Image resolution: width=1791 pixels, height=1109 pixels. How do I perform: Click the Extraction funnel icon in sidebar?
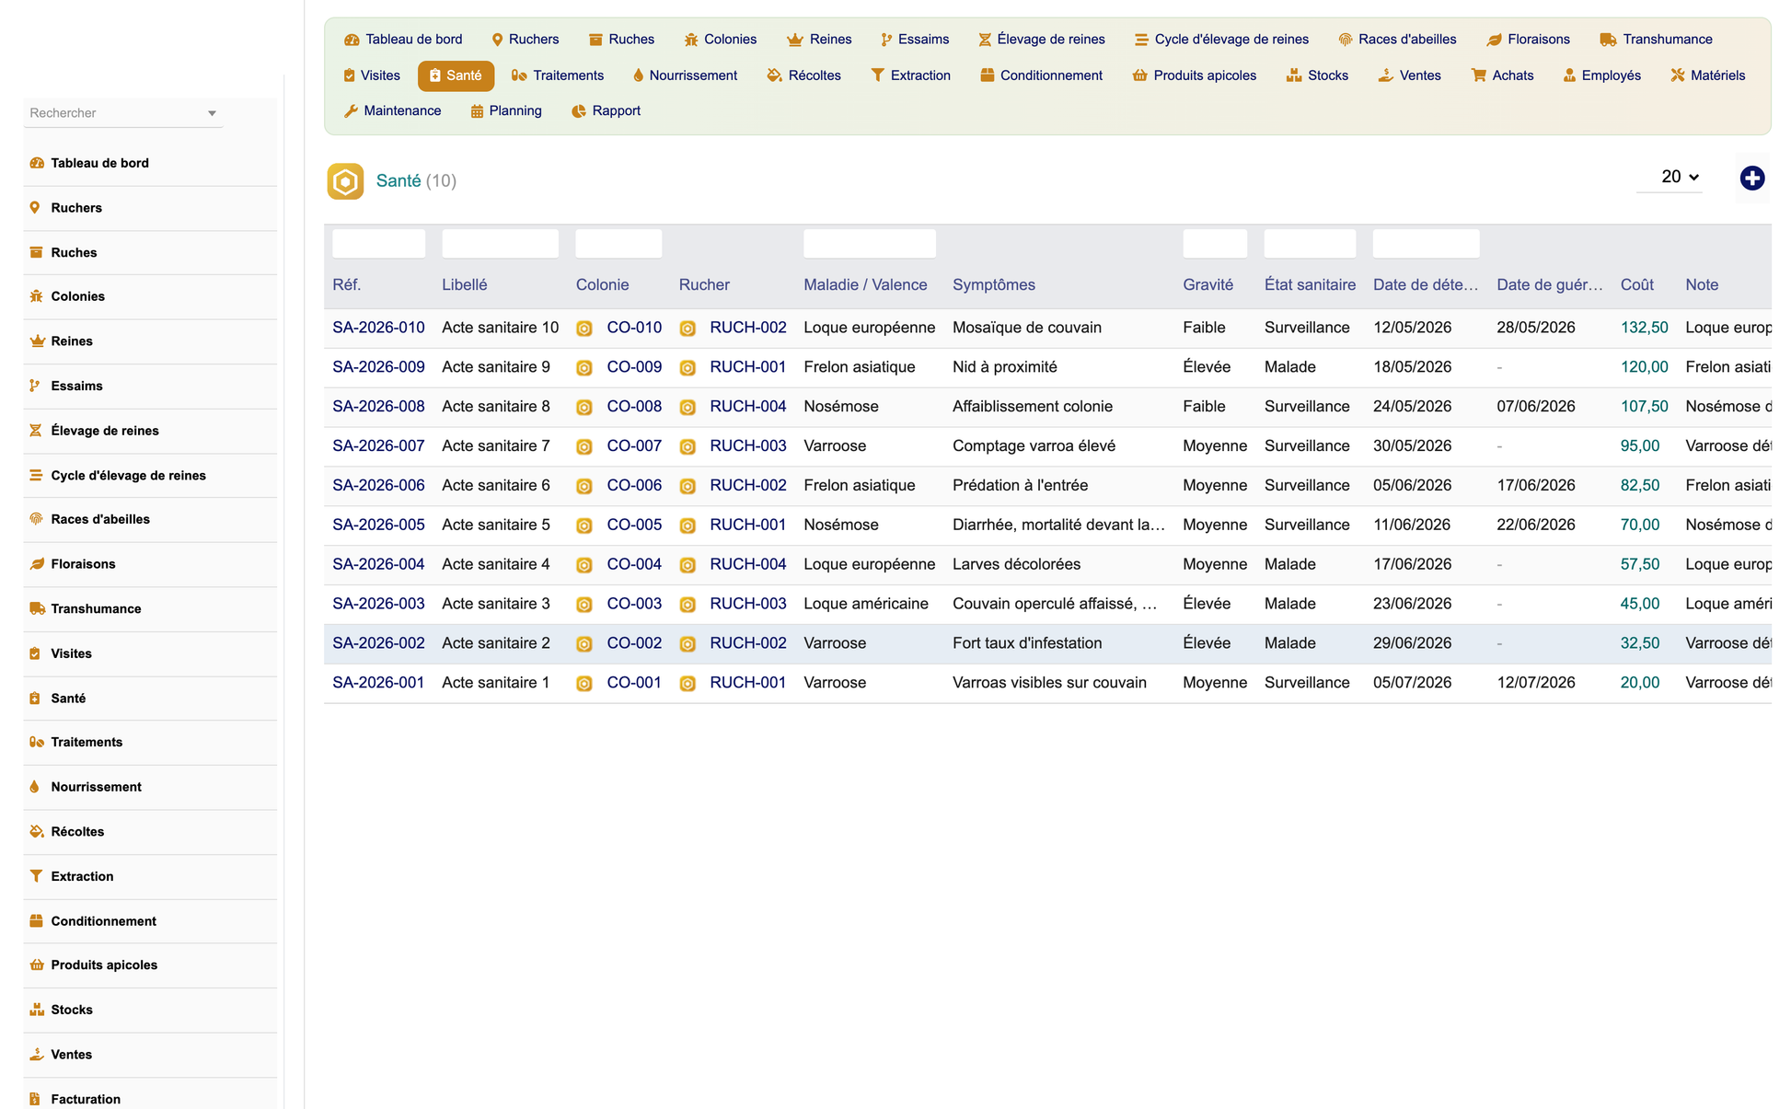coord(36,876)
